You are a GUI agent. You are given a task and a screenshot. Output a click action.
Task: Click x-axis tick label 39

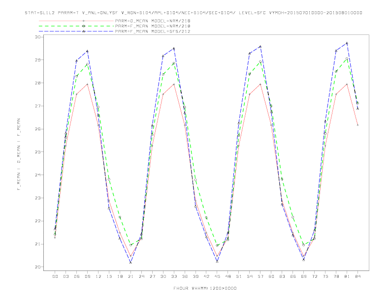(x=195, y=276)
